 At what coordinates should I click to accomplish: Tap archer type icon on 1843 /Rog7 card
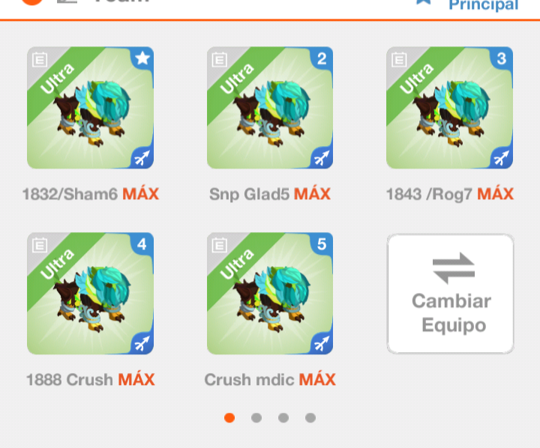[x=502, y=158]
